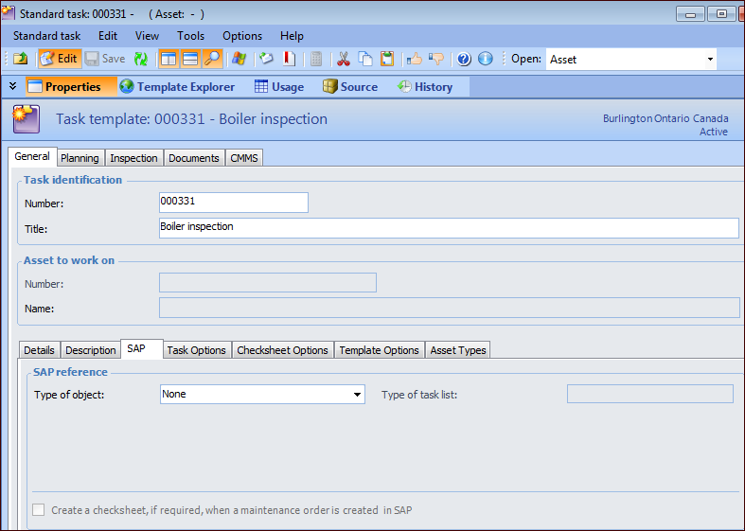Click the Copy pages icon
745x531 pixels.
(x=364, y=59)
